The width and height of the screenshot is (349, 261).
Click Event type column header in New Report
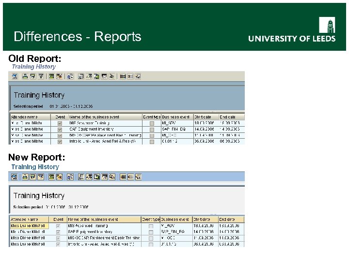151,219
